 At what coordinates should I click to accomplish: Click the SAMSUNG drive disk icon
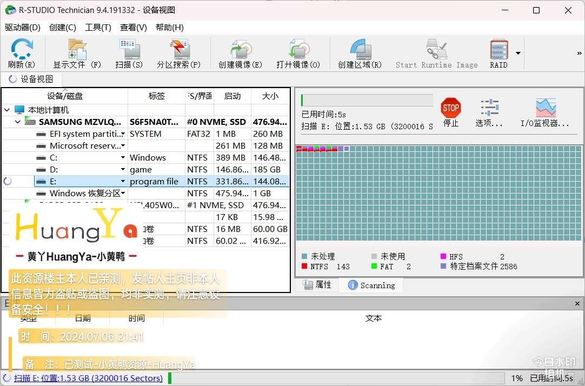click(x=30, y=122)
